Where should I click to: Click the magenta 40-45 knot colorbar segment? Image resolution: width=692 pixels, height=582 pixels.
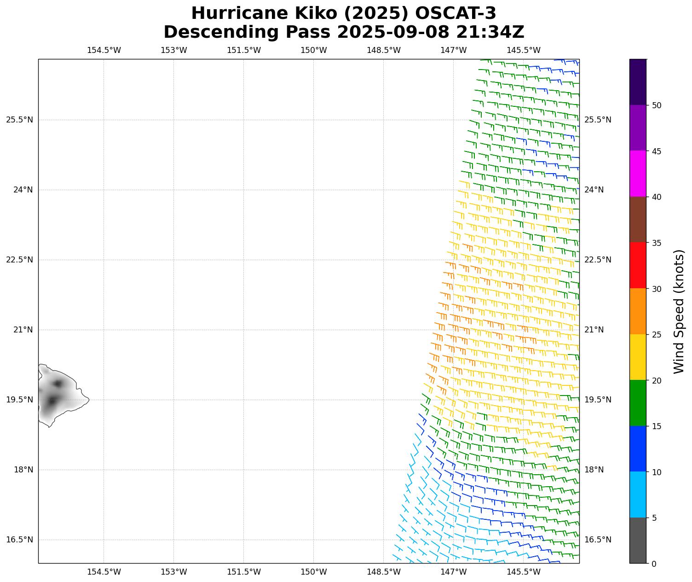point(638,174)
